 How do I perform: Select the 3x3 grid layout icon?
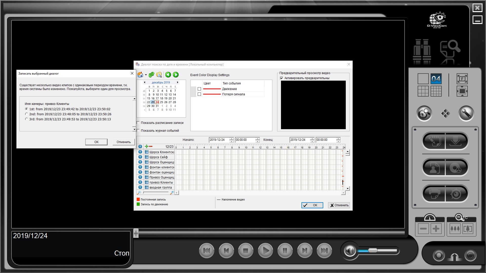[423, 91]
